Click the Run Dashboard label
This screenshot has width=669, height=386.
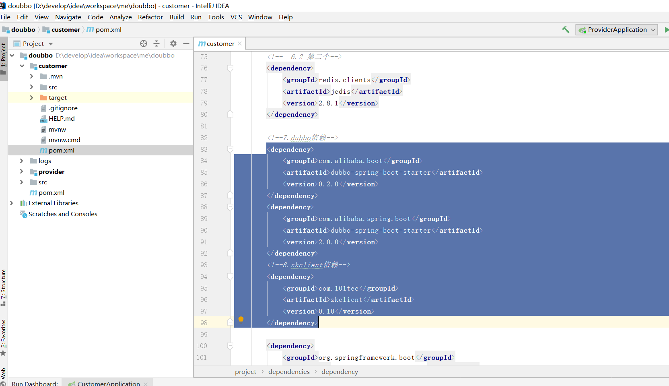(x=35, y=384)
